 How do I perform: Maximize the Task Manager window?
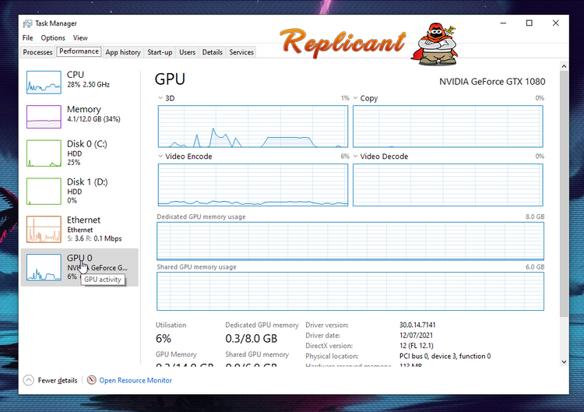click(x=529, y=23)
